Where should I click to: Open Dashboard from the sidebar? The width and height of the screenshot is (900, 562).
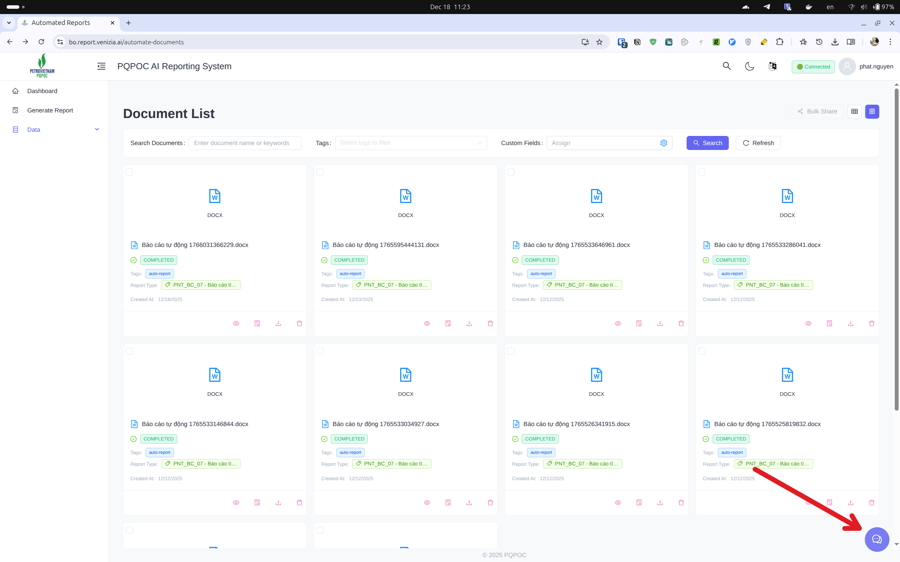pyautogui.click(x=42, y=91)
